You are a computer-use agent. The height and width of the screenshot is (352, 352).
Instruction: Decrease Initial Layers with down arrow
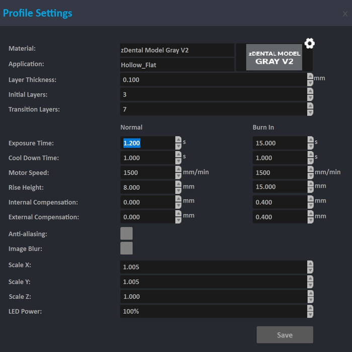310,98
